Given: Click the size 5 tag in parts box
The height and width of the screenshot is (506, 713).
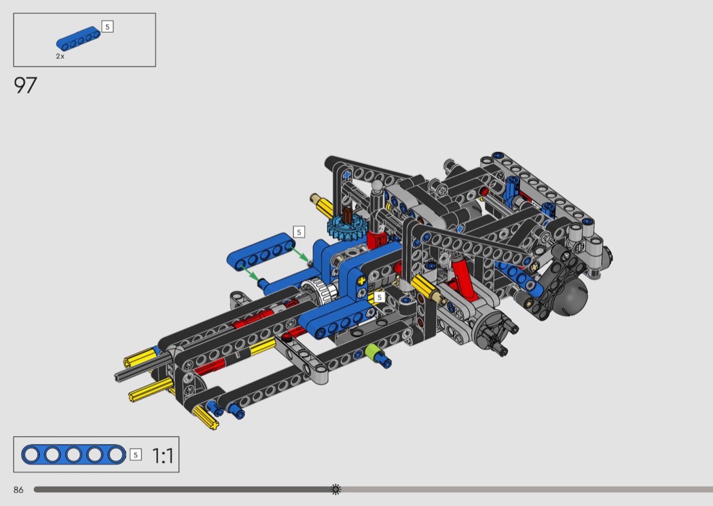Looking at the screenshot, I should pyautogui.click(x=107, y=26).
